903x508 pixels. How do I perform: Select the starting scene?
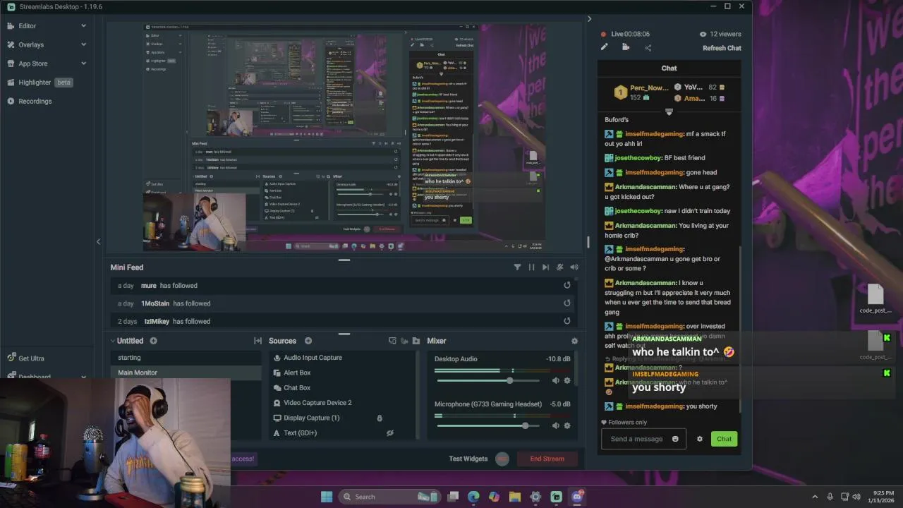tap(186, 358)
